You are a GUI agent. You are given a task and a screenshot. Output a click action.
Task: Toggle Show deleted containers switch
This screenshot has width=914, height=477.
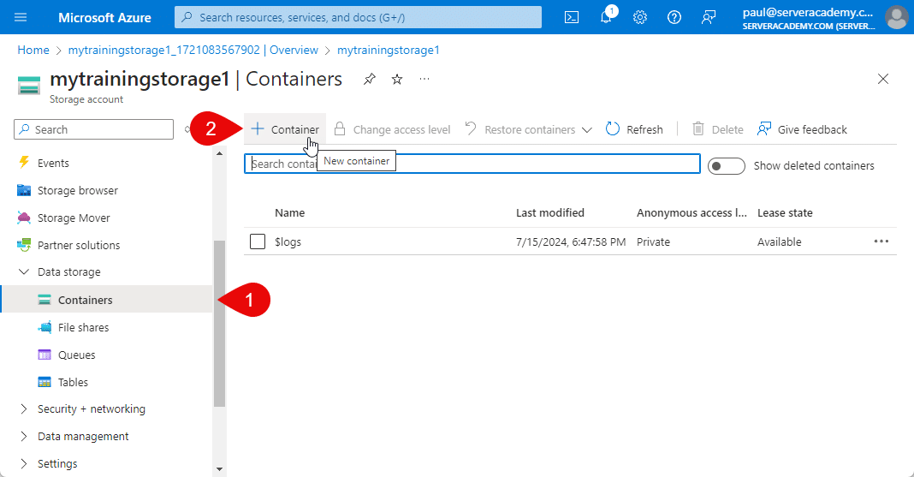[727, 165]
